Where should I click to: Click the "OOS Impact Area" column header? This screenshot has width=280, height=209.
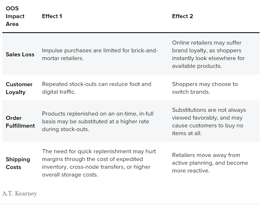tap(15, 16)
